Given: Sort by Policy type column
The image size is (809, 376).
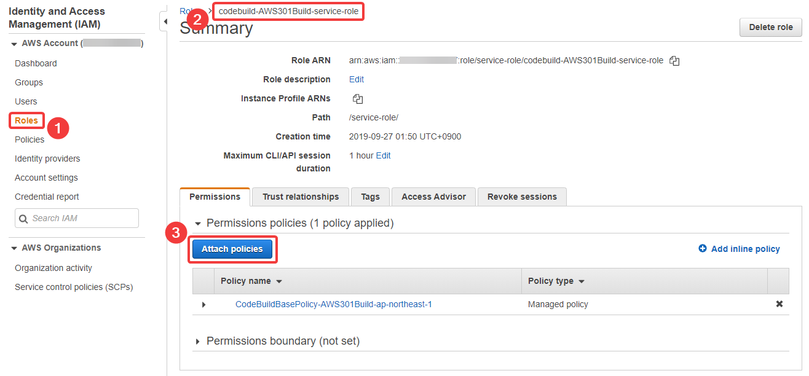Looking at the screenshot, I should click(556, 281).
